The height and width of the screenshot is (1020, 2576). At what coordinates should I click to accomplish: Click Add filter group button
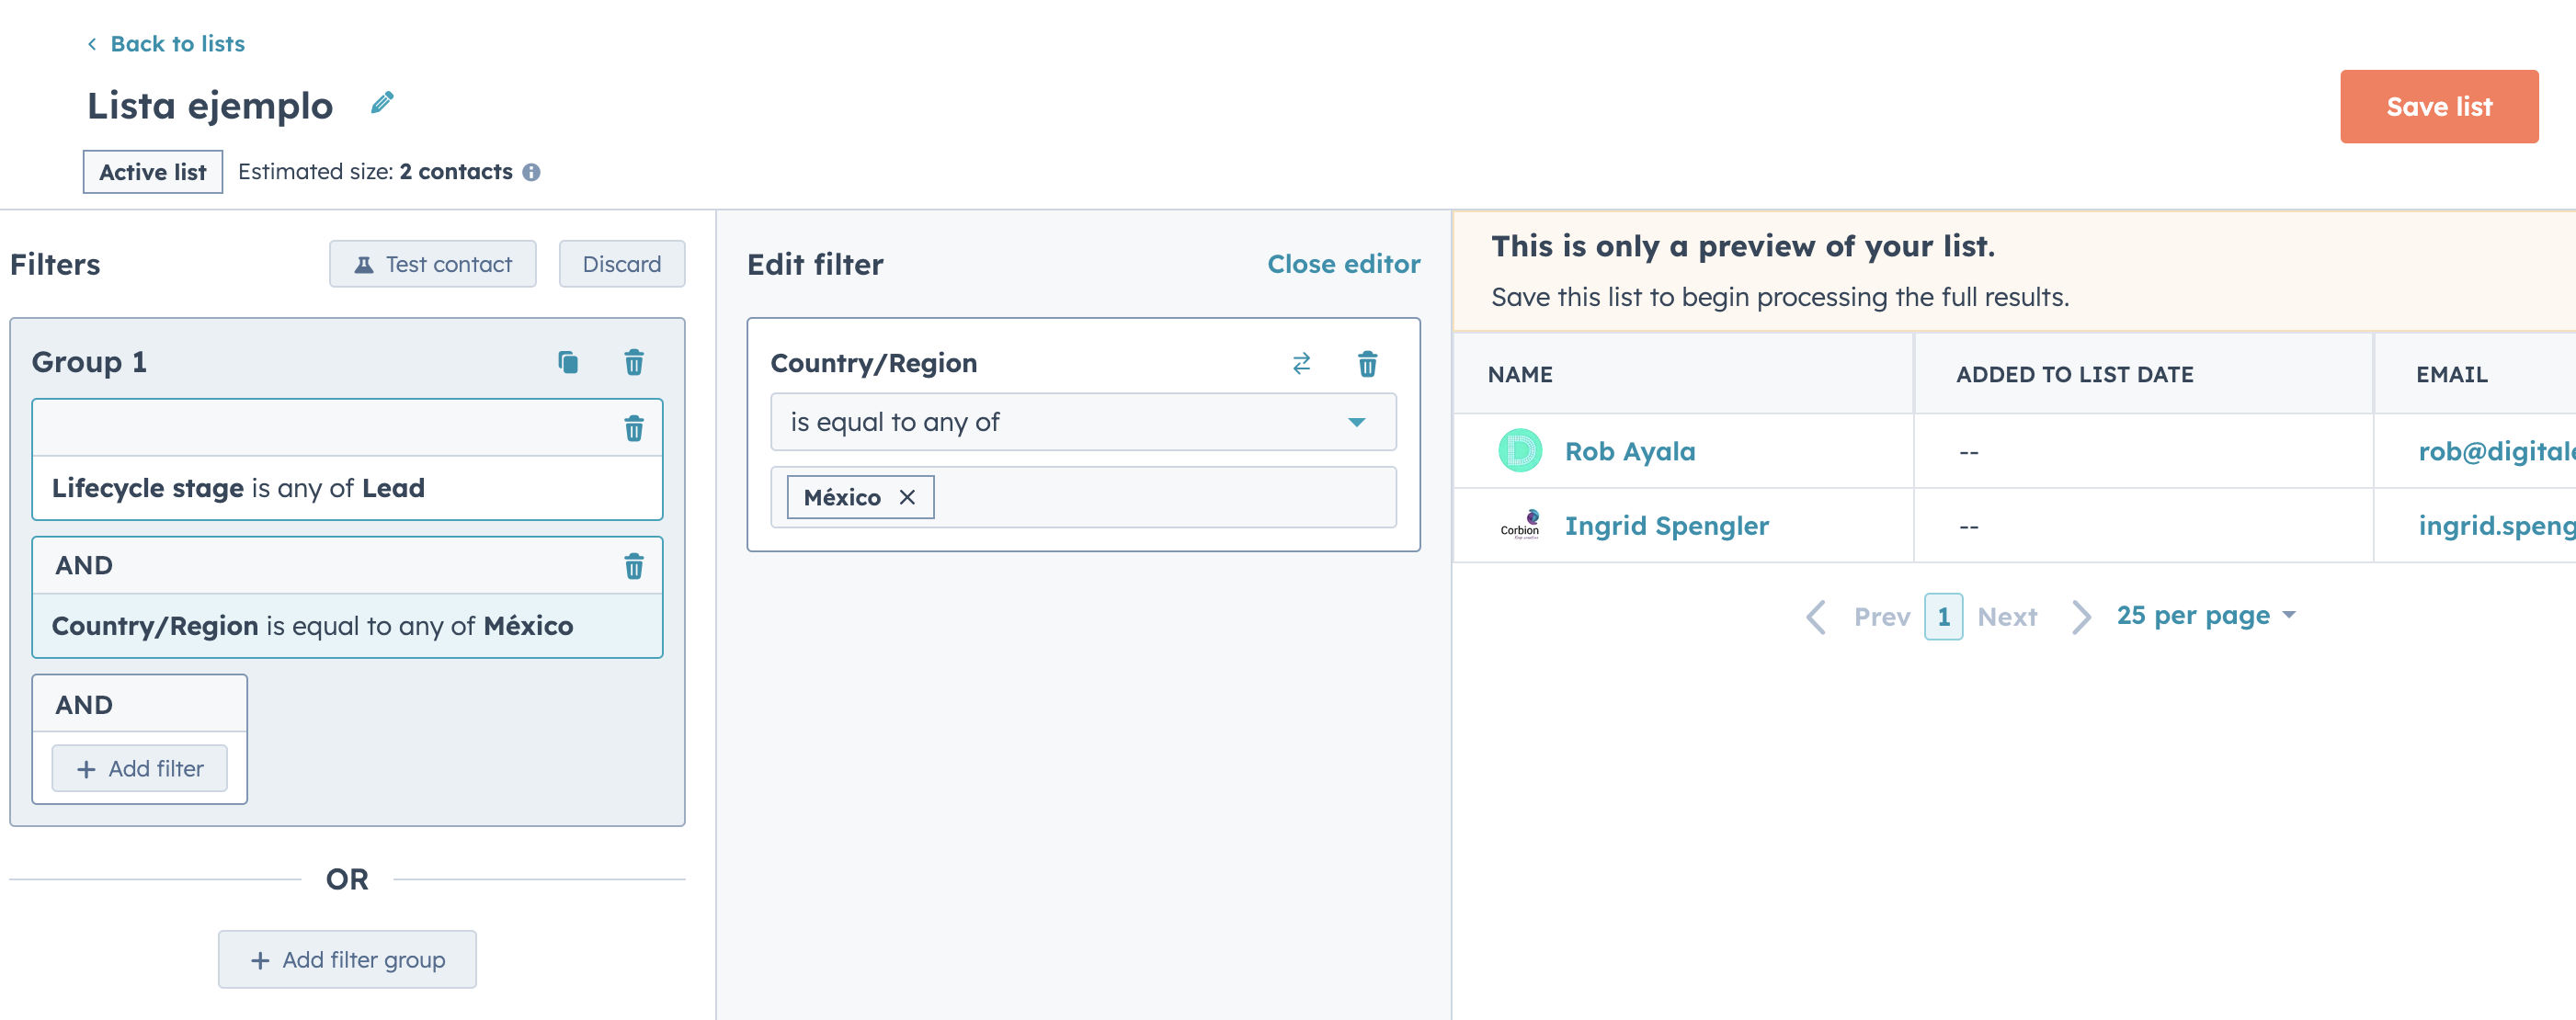pos(347,959)
